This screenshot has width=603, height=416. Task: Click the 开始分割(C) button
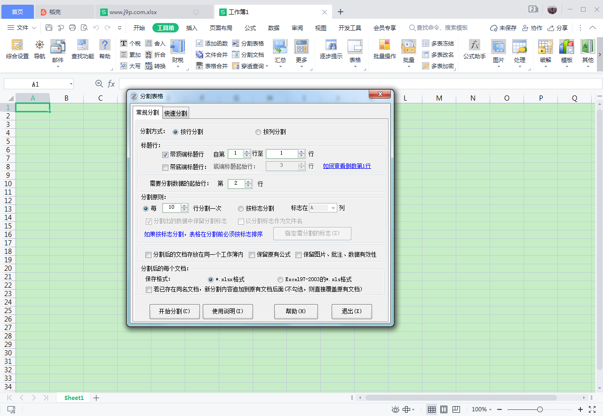pyautogui.click(x=175, y=311)
